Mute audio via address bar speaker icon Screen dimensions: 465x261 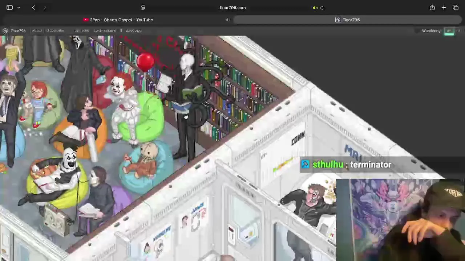coord(315,8)
